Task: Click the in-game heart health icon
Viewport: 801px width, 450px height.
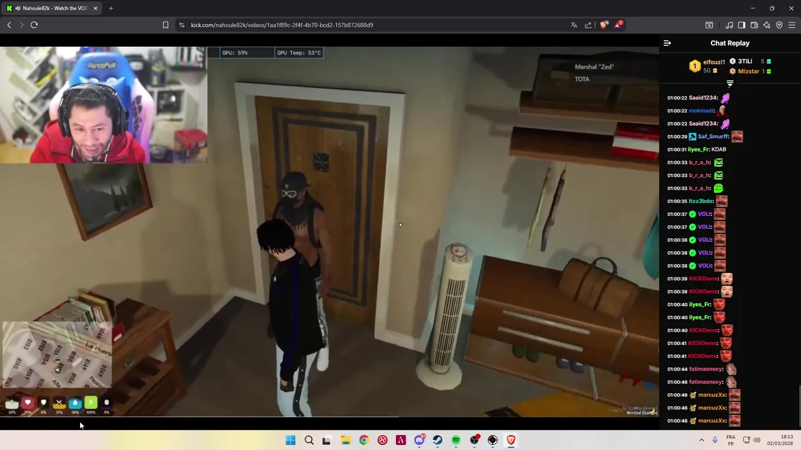Action: (28, 403)
